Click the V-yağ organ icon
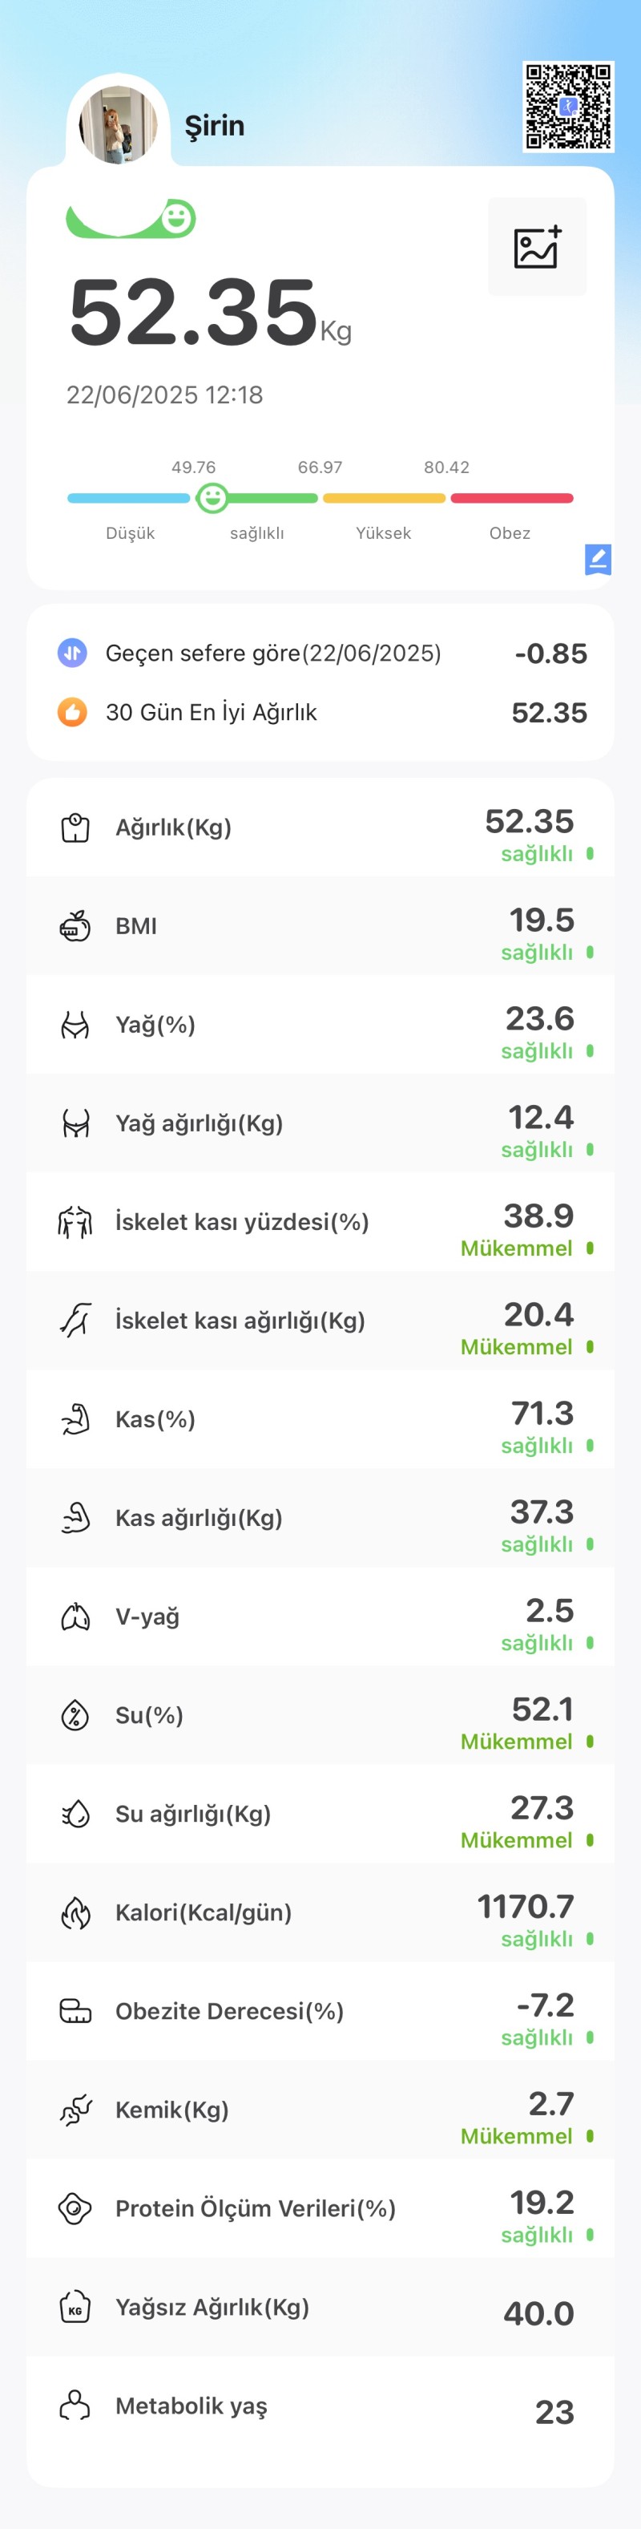The image size is (641, 2529). (x=75, y=1616)
